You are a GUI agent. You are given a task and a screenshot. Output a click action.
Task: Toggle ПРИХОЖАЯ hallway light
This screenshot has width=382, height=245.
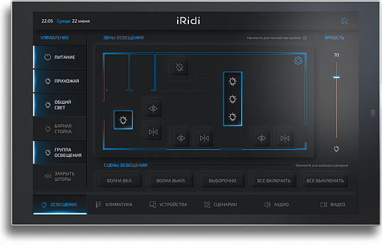(60, 81)
